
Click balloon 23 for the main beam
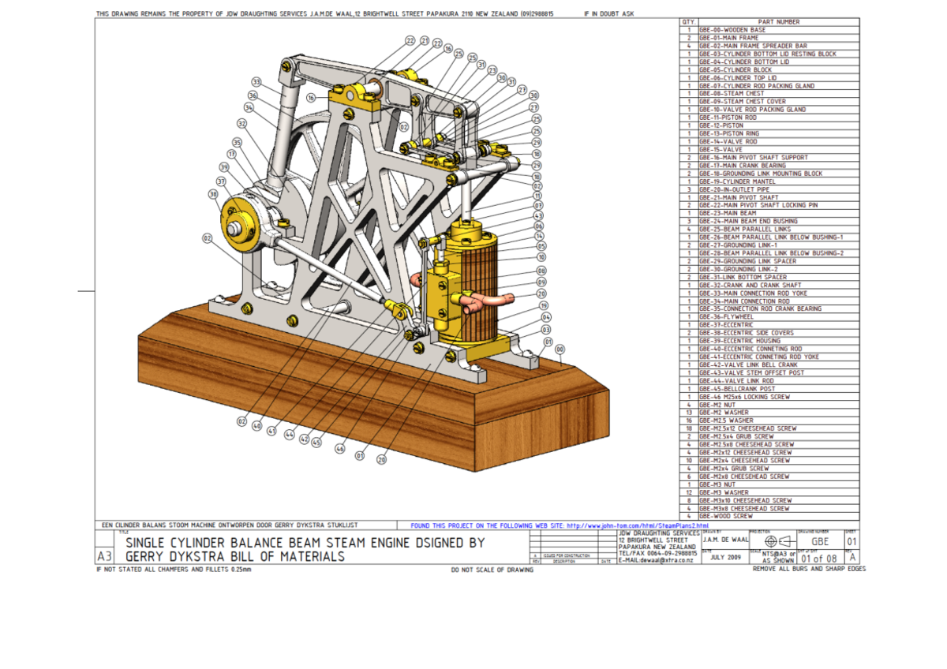(x=492, y=70)
